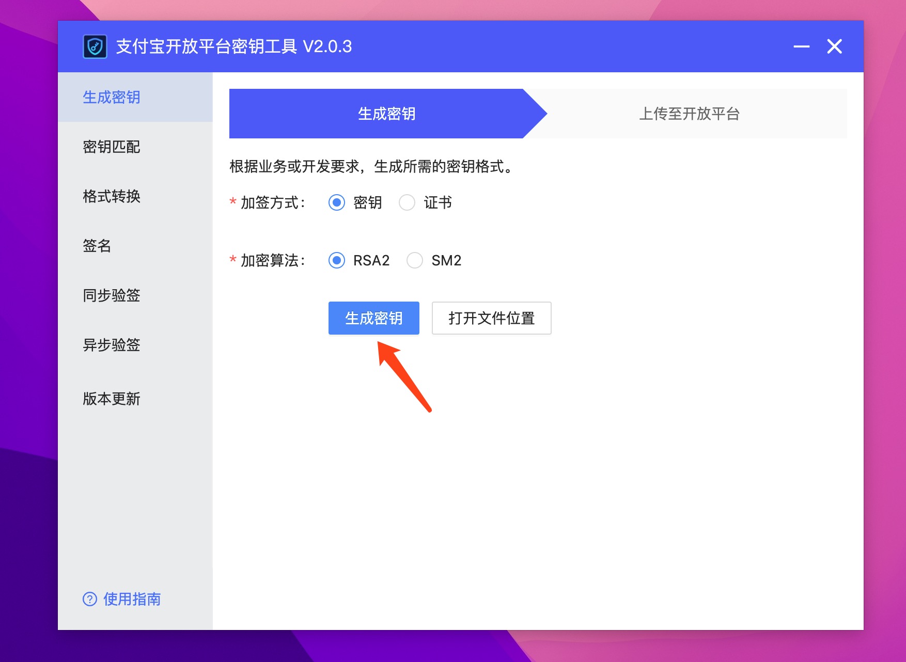Check 版本更新 in the sidebar

(x=112, y=399)
